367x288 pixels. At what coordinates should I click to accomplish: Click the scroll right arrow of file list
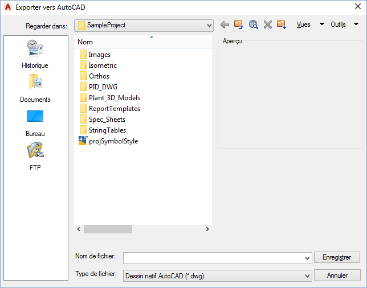point(207,229)
